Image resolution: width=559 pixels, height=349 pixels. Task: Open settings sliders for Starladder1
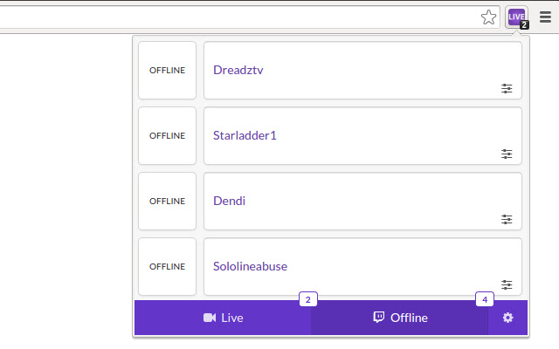(507, 154)
